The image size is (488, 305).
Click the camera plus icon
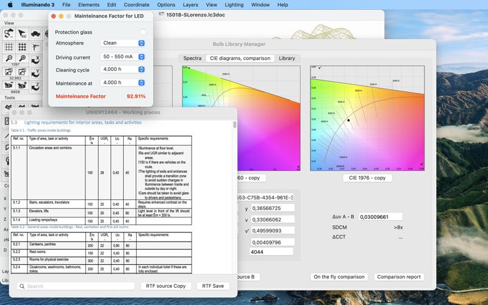[22, 85]
